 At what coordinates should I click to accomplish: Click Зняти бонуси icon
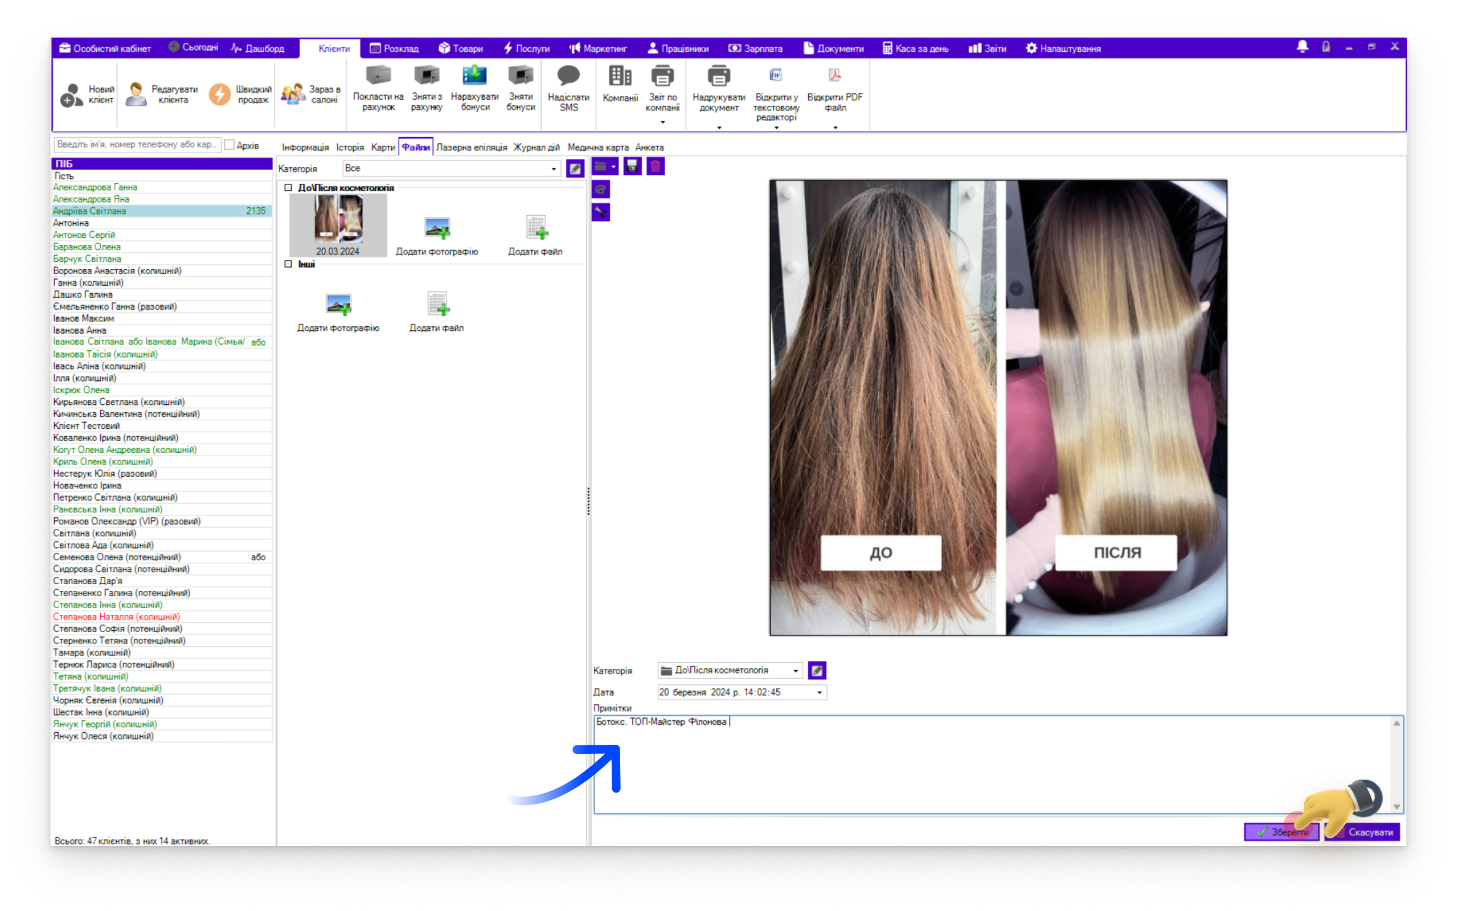[521, 75]
